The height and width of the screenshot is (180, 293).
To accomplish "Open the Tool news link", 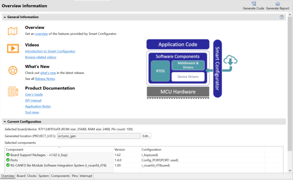I will [32, 112].
